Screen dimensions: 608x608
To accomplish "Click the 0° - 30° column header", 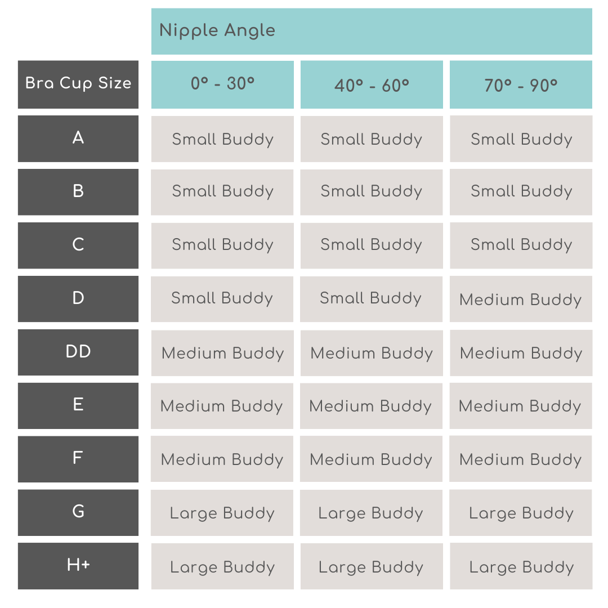I will [x=222, y=84].
